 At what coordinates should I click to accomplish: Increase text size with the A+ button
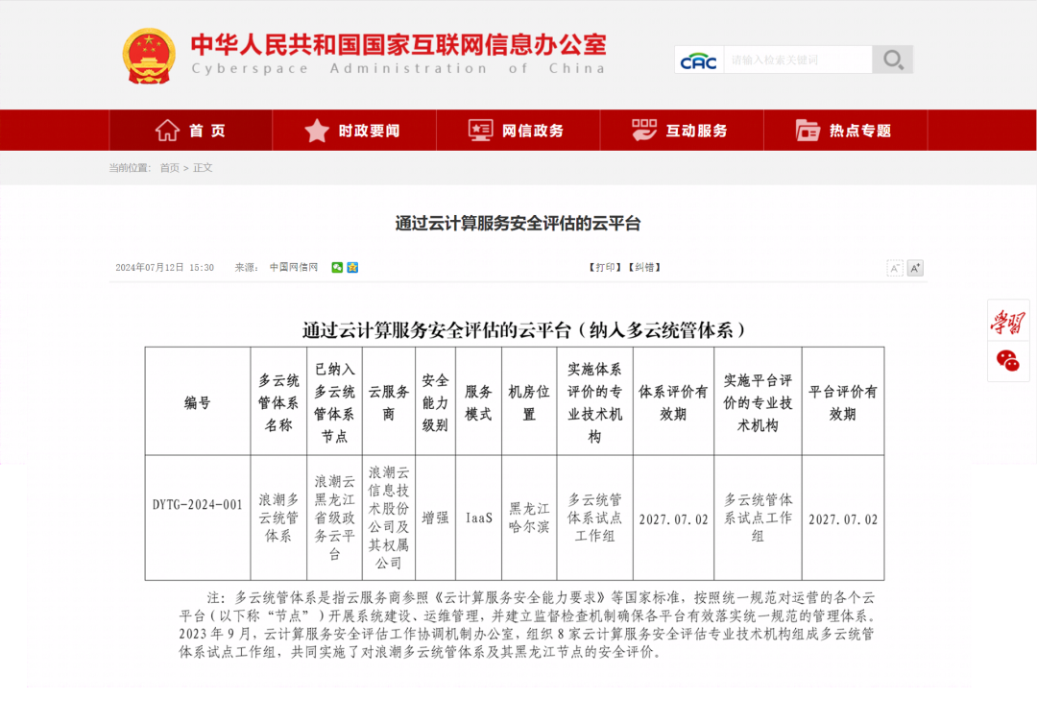[x=915, y=268]
